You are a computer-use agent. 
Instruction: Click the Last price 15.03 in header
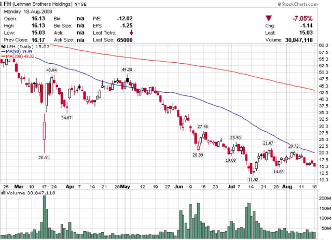[306, 33]
